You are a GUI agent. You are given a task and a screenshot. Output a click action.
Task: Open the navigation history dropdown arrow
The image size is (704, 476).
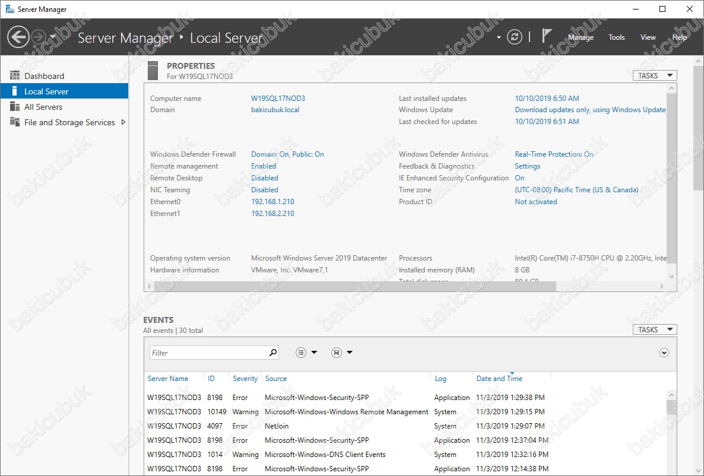[x=52, y=37]
